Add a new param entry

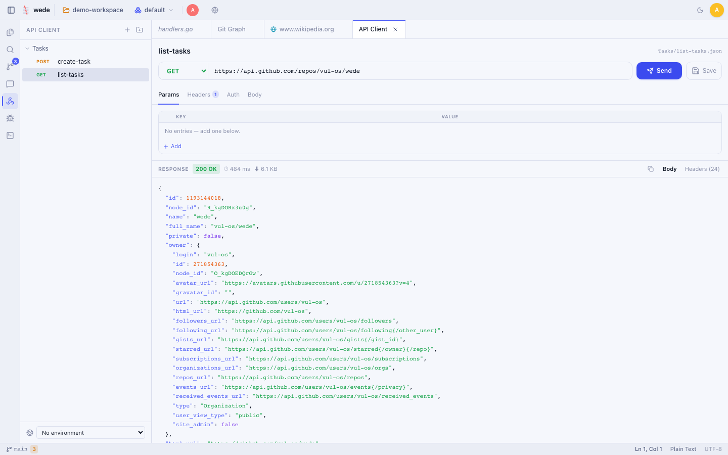click(172, 146)
